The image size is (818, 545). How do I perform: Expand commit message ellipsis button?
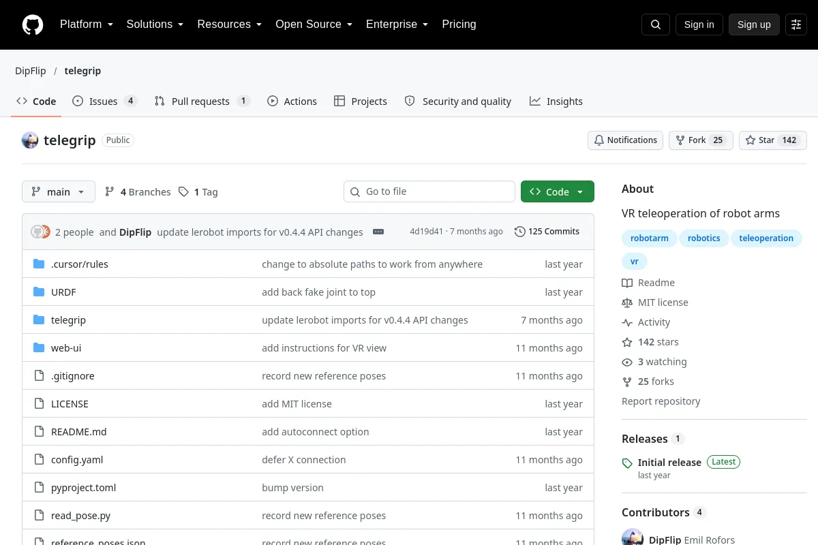point(378,232)
